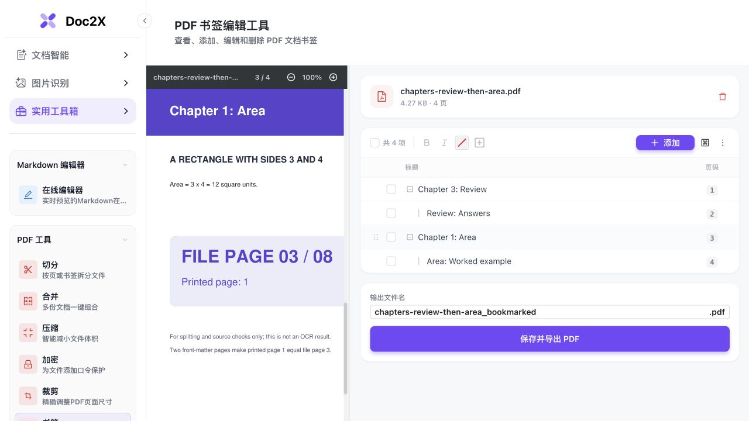The image size is (749, 421).
Task: Zoom out the PDF preview
Action: [291, 77]
